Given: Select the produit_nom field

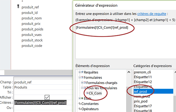Looking at the screenshot, I should [32, 18].
